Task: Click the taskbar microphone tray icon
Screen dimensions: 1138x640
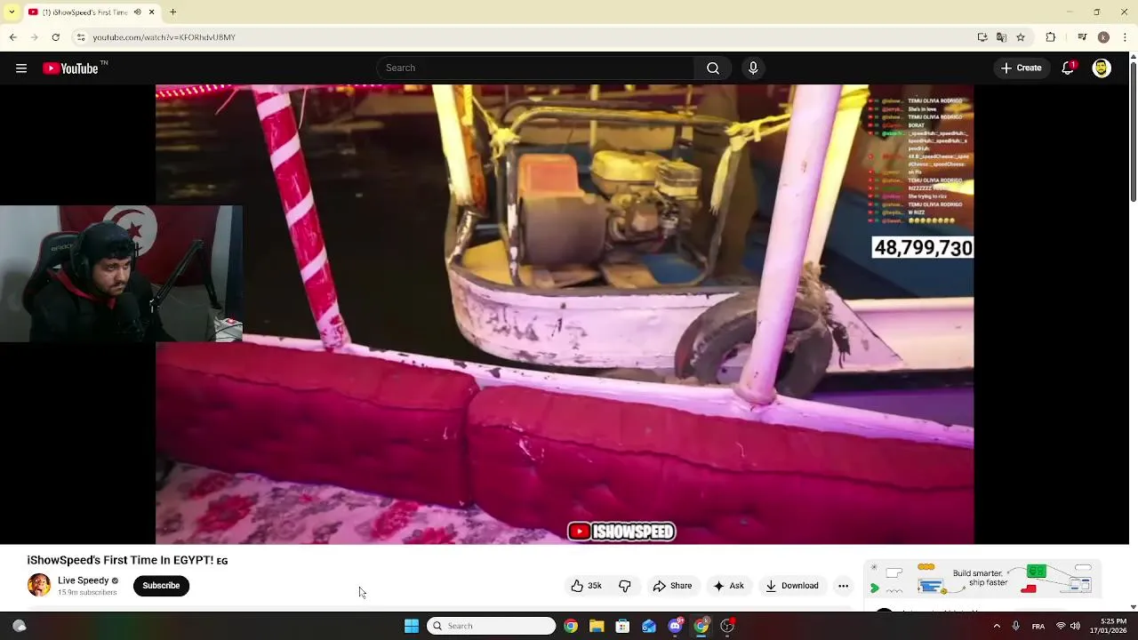Action: pos(1015,626)
